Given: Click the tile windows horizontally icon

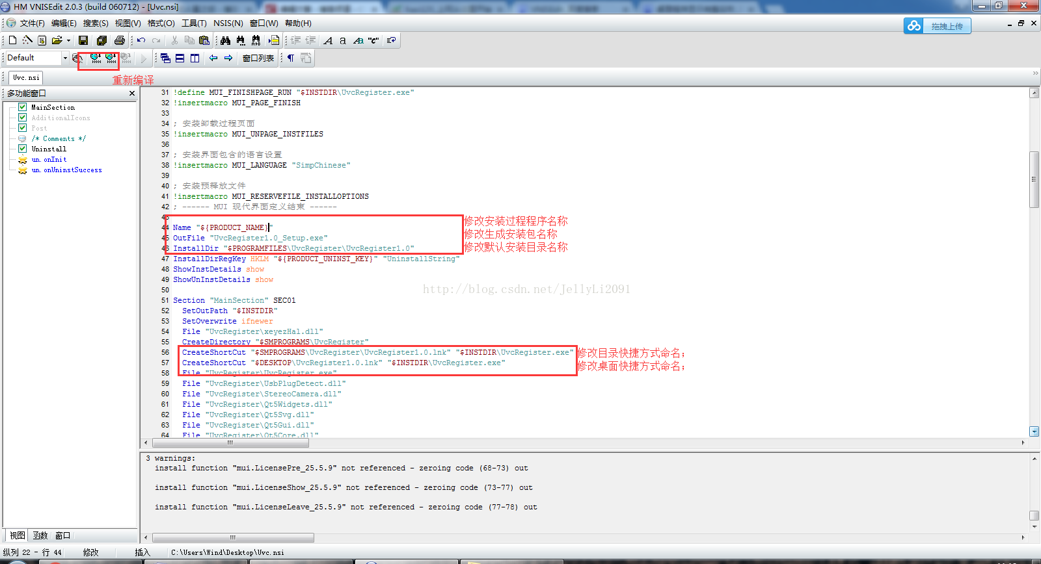Looking at the screenshot, I should (180, 58).
